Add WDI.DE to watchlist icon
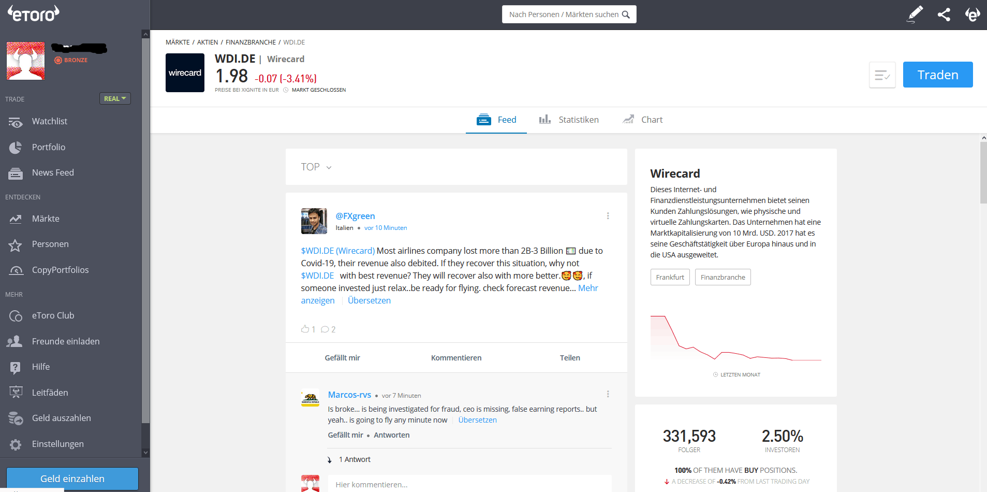Image resolution: width=987 pixels, height=492 pixels. (x=882, y=75)
